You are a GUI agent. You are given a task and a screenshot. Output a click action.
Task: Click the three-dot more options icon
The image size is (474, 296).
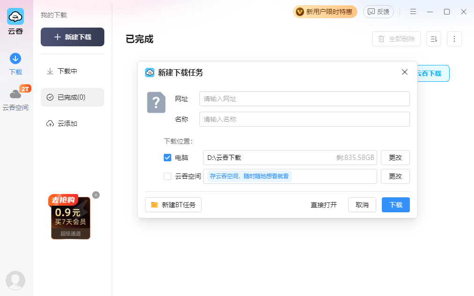454,39
